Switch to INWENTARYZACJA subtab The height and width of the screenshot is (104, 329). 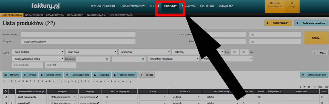tap(96, 15)
